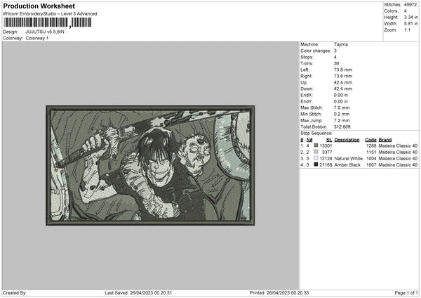Click the 'Brand' column header
421x298 pixels.
pyautogui.click(x=385, y=140)
